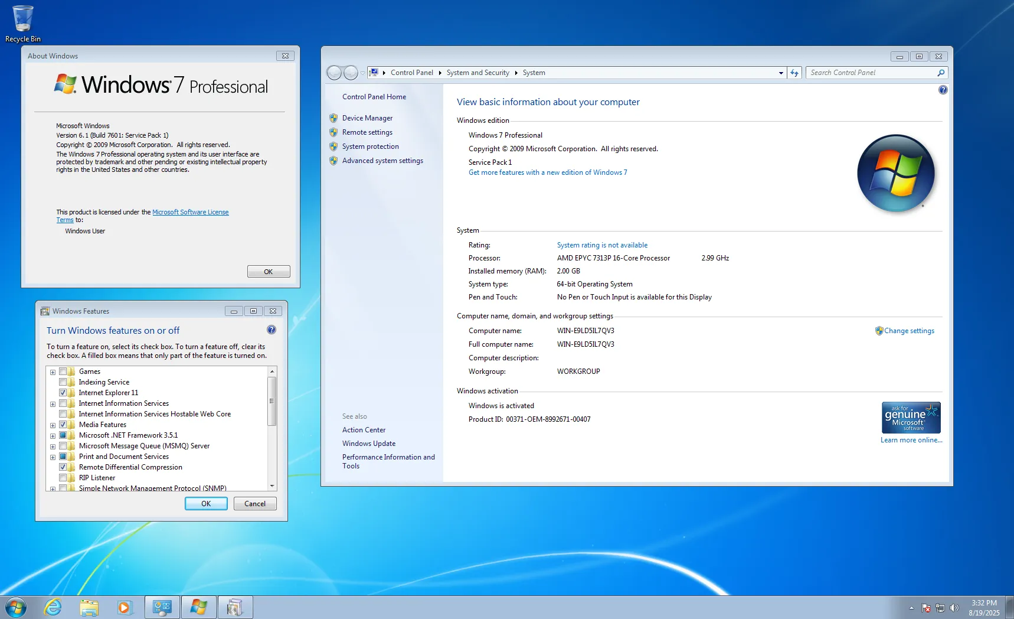The height and width of the screenshot is (619, 1014).
Task: Open Windows Update under See also
Action: pos(369,444)
